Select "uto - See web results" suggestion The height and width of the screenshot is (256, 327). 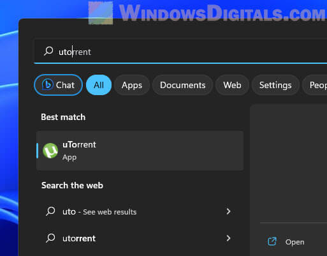[140, 211]
